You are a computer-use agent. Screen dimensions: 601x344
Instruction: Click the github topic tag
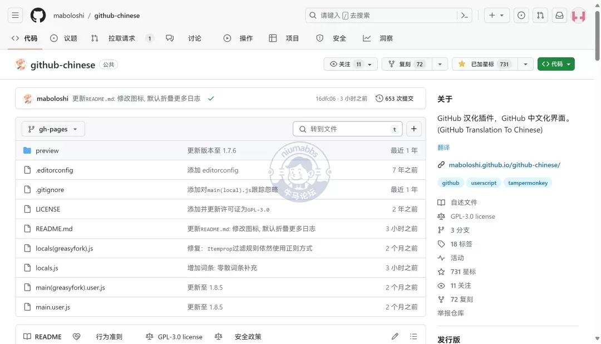[450, 183]
